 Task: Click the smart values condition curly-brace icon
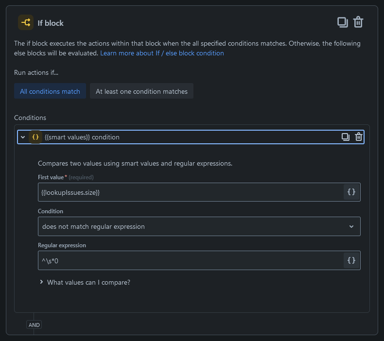(x=35, y=137)
